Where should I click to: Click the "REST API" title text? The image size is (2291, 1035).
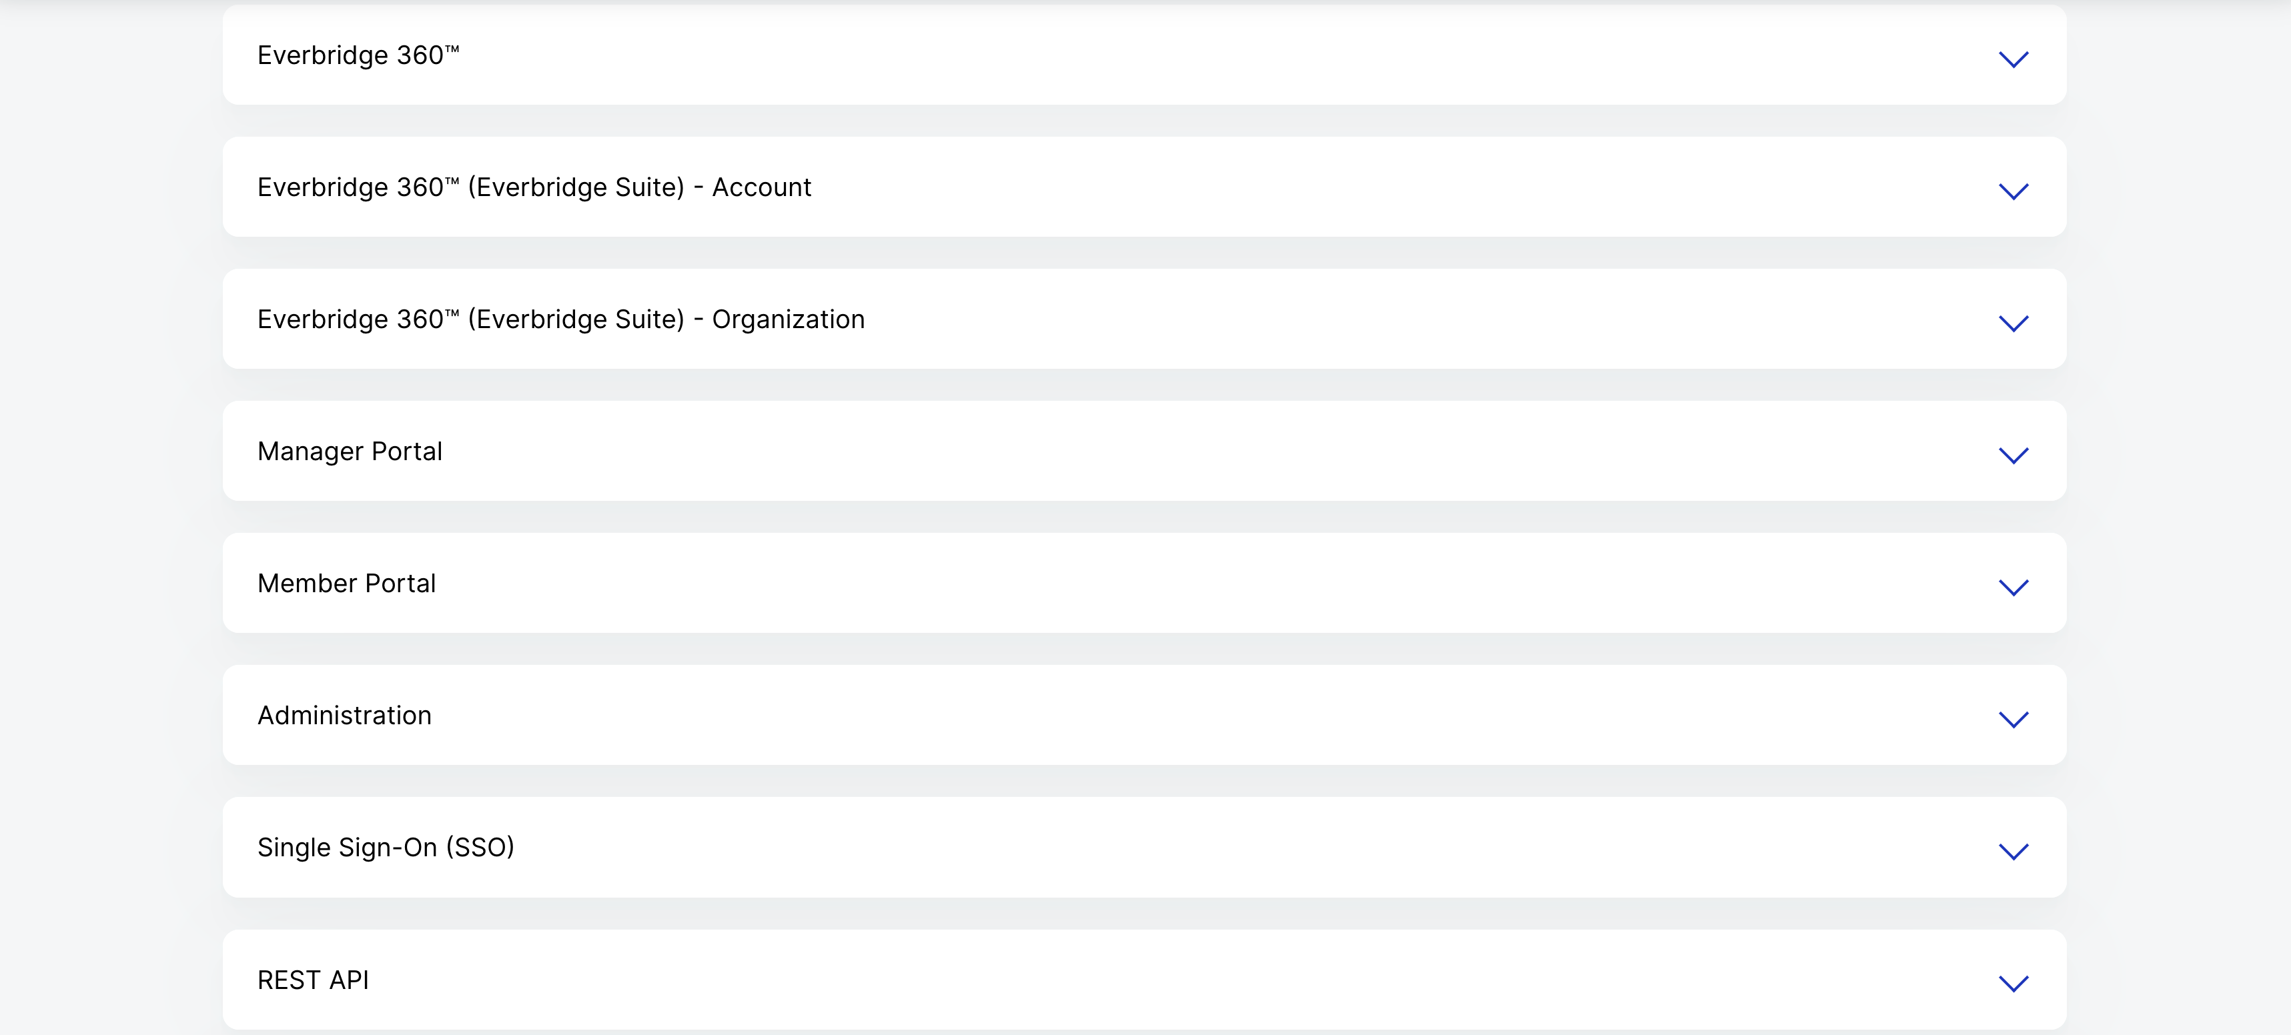(313, 980)
